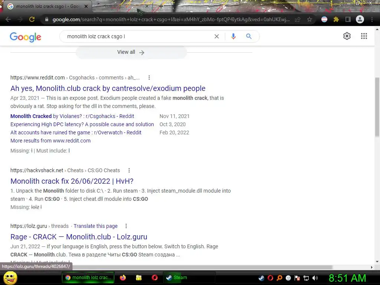380x285 pixels.
Task: Open Google quick settings gear
Action: point(347,36)
